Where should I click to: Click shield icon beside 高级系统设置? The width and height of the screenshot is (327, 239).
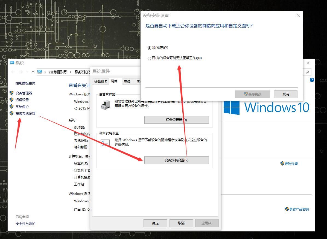point(12,113)
